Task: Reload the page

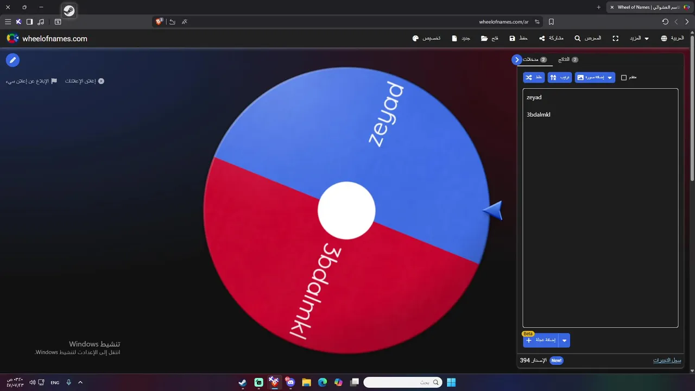Action: (x=665, y=22)
